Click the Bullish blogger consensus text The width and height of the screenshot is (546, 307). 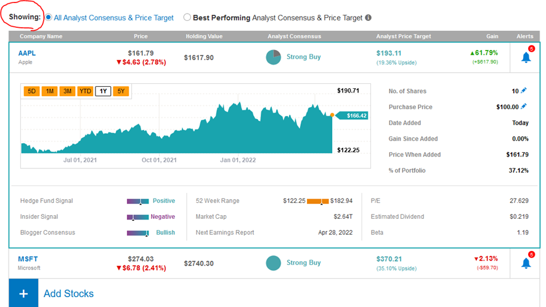165,232
